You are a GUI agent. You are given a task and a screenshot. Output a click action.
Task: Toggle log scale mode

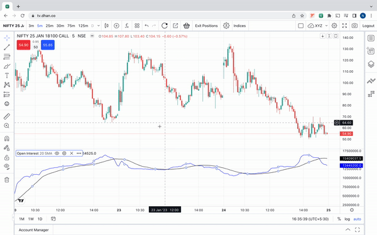(x=347, y=219)
